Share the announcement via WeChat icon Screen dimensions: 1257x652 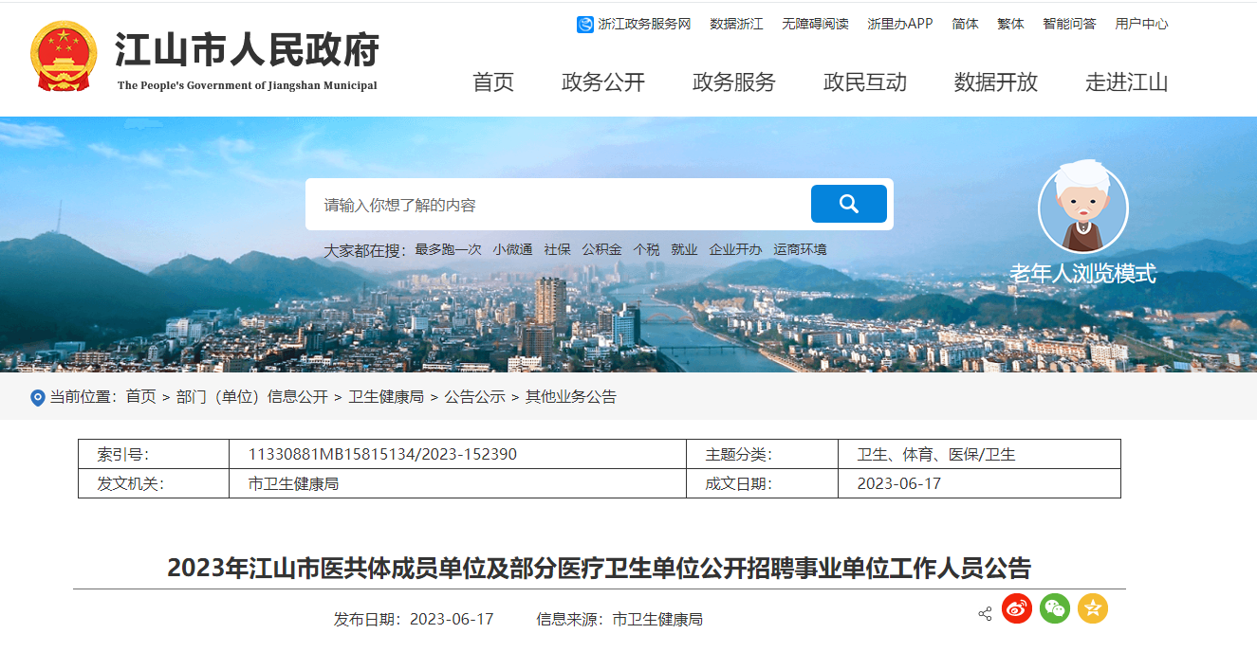[x=1054, y=608]
